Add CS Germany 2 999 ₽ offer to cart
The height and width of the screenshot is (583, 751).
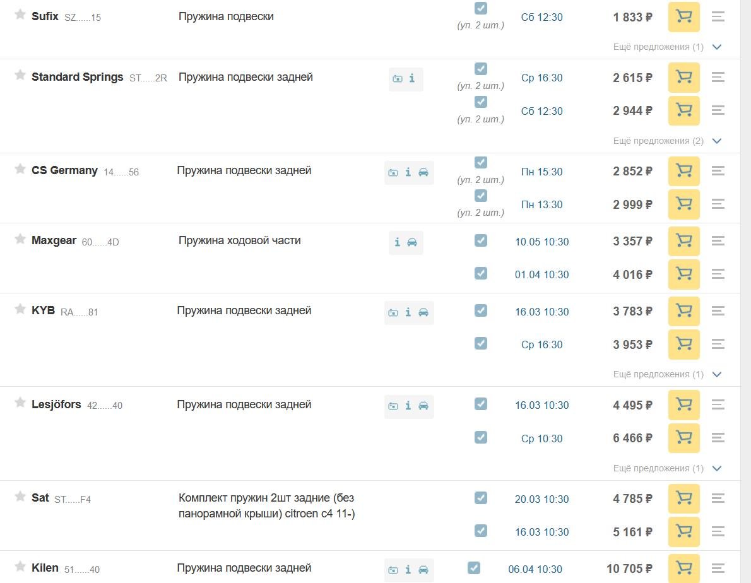pos(683,204)
